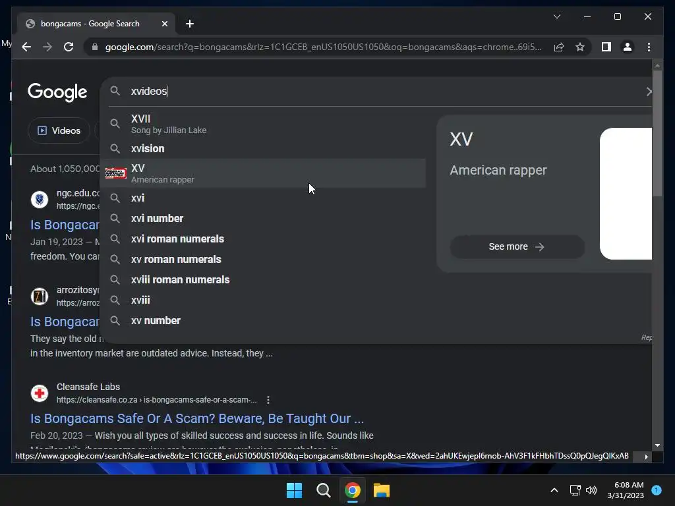
Task: Open a new browser tab
Action: click(x=190, y=24)
